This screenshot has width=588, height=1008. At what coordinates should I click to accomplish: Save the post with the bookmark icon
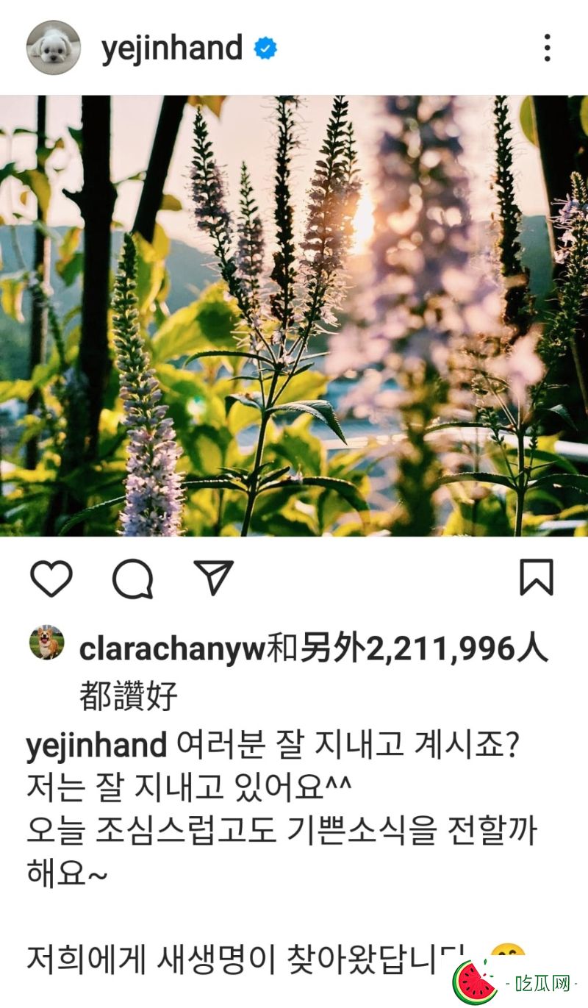click(537, 577)
